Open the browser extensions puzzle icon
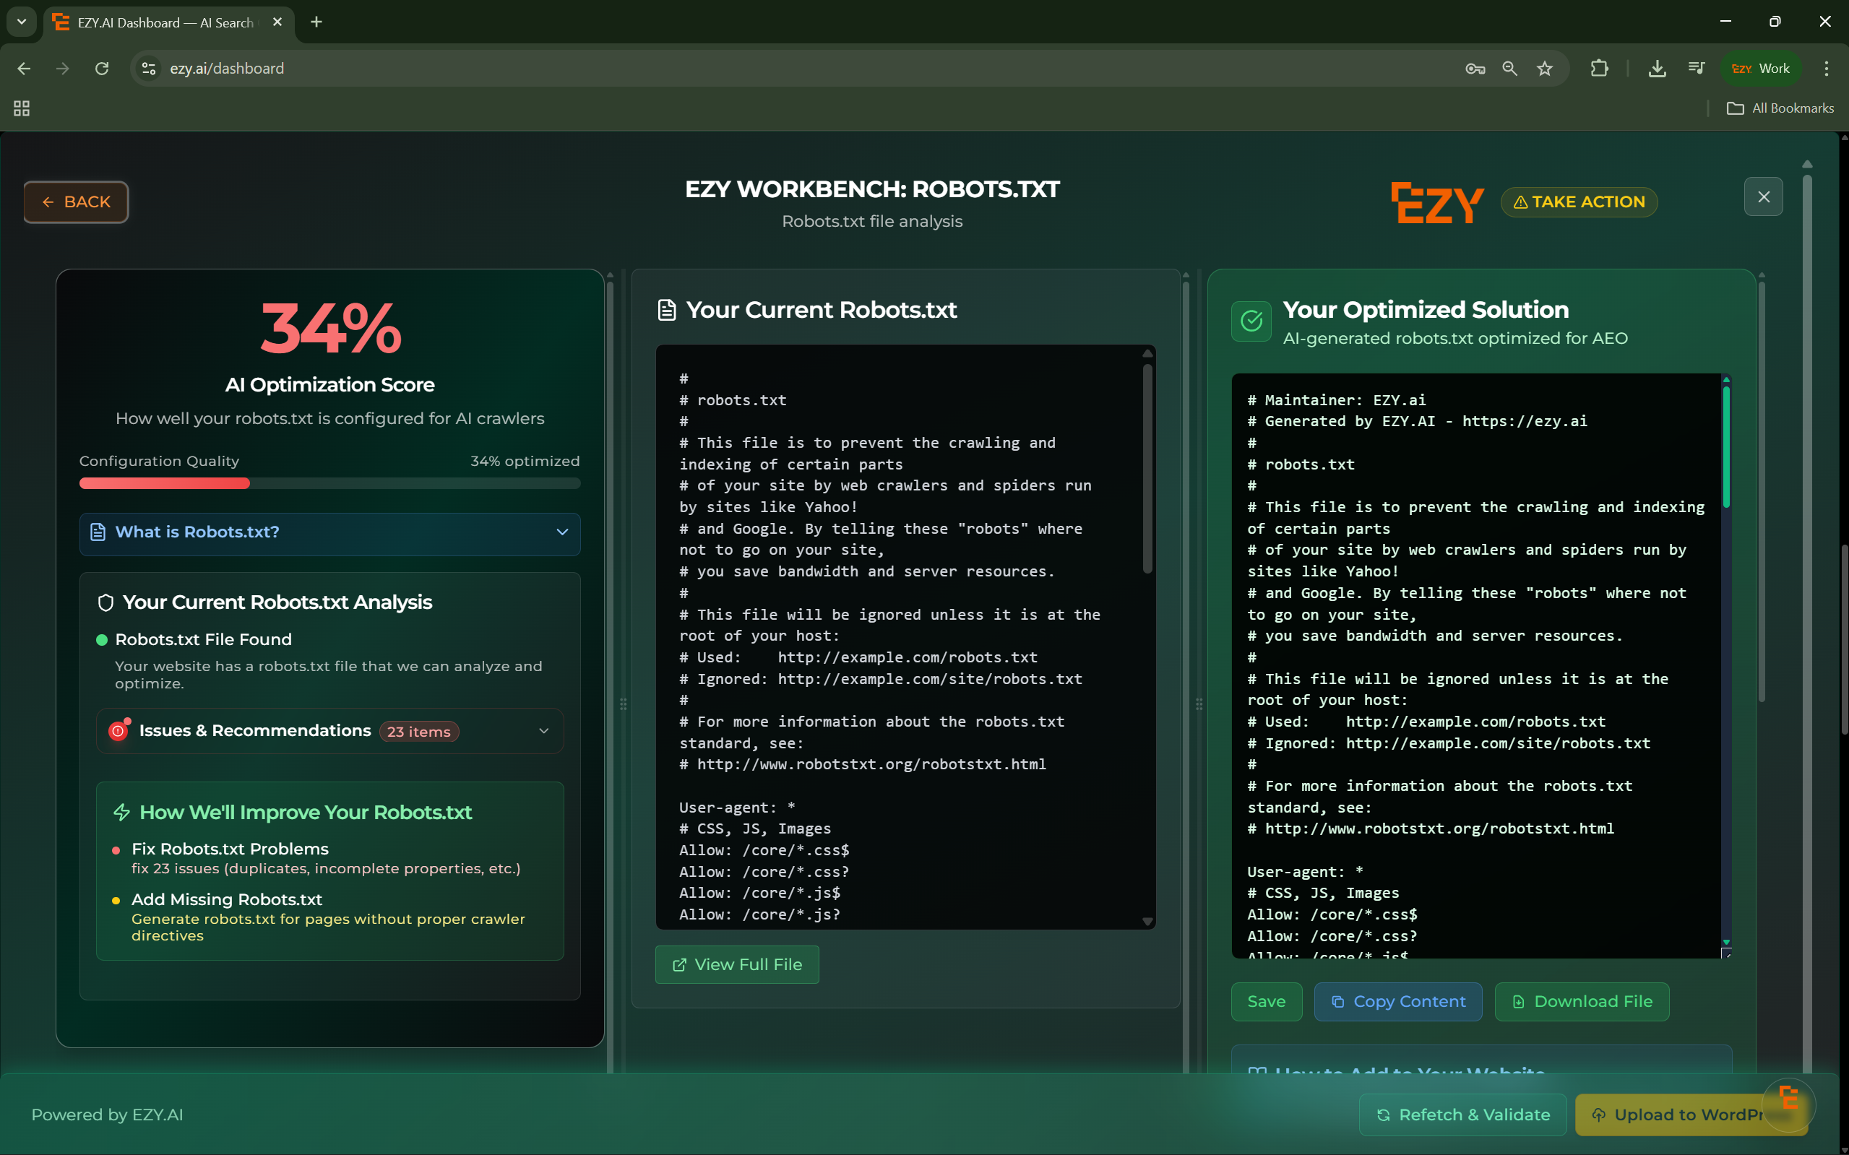 (x=1599, y=69)
